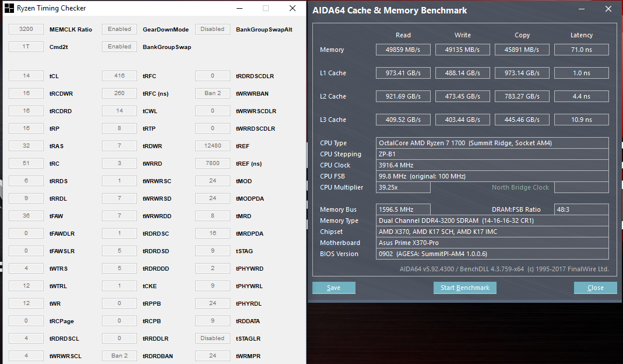This screenshot has width=623, height=364.
Task: Click the tWRWRBAN value box showing Ban 2
Action: pos(213,93)
